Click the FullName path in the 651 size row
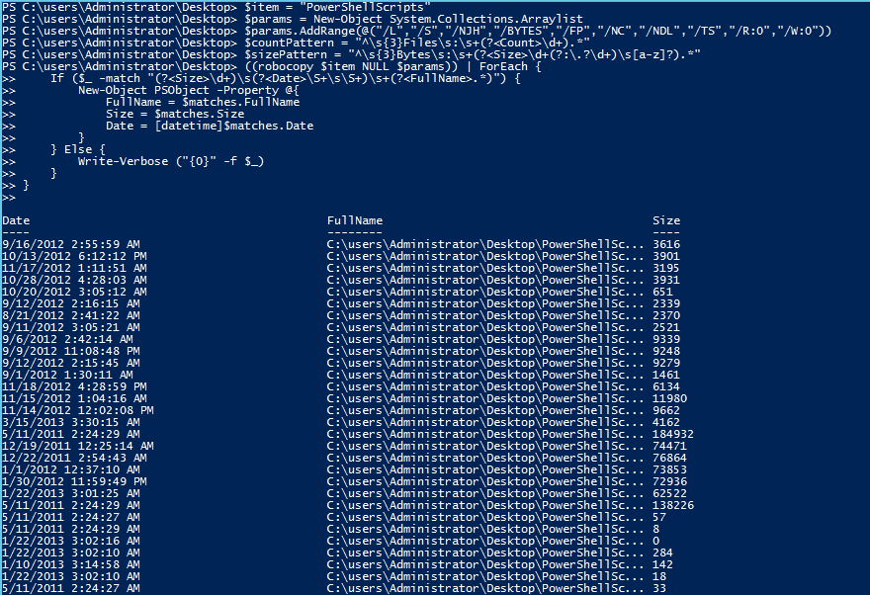The height and width of the screenshot is (595, 870). tap(485, 292)
